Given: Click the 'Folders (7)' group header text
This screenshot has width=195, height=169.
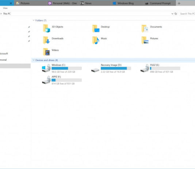Looking at the screenshot, I should pyautogui.click(x=41, y=20).
